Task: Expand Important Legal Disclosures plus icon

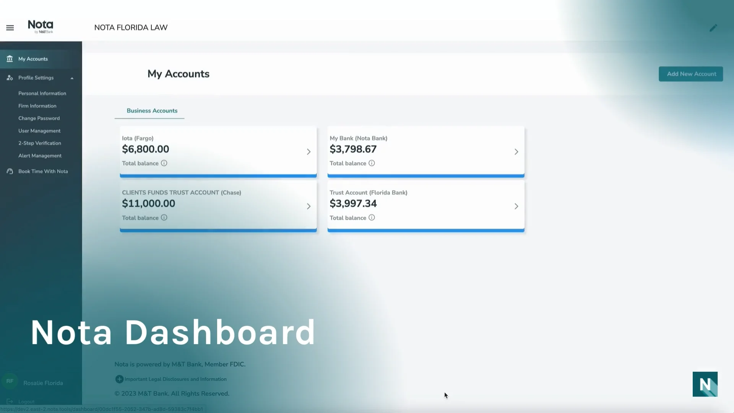Action: pyautogui.click(x=119, y=379)
